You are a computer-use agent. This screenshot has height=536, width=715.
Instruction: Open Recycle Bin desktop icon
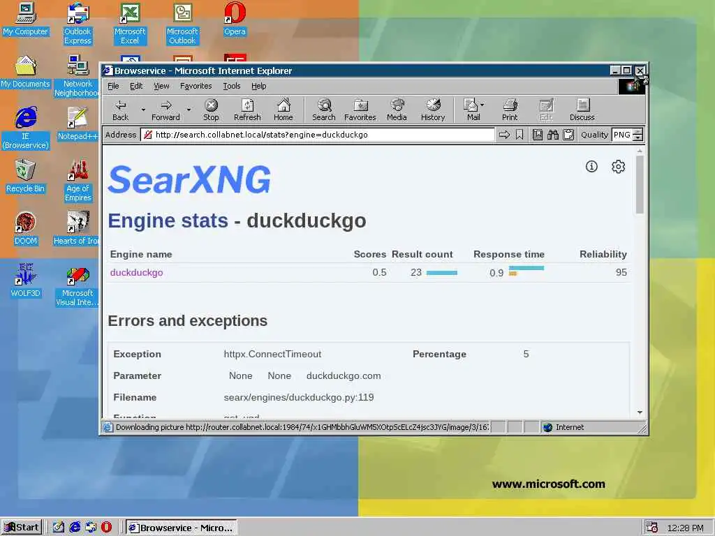26,177
